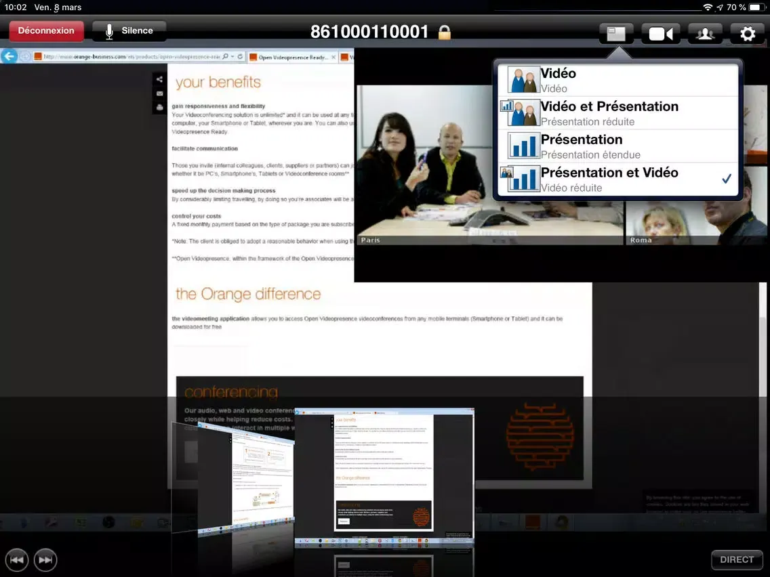Close the Open Videopresence Ready tab
The image size is (770, 577).
point(333,58)
